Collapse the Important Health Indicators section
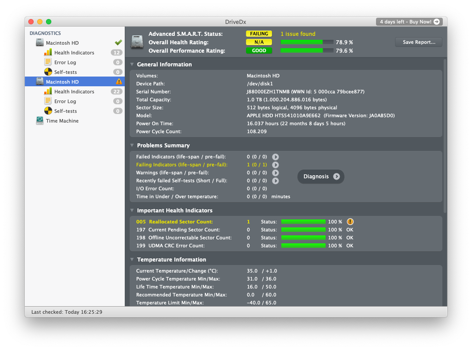472x350 pixels. tap(132, 211)
